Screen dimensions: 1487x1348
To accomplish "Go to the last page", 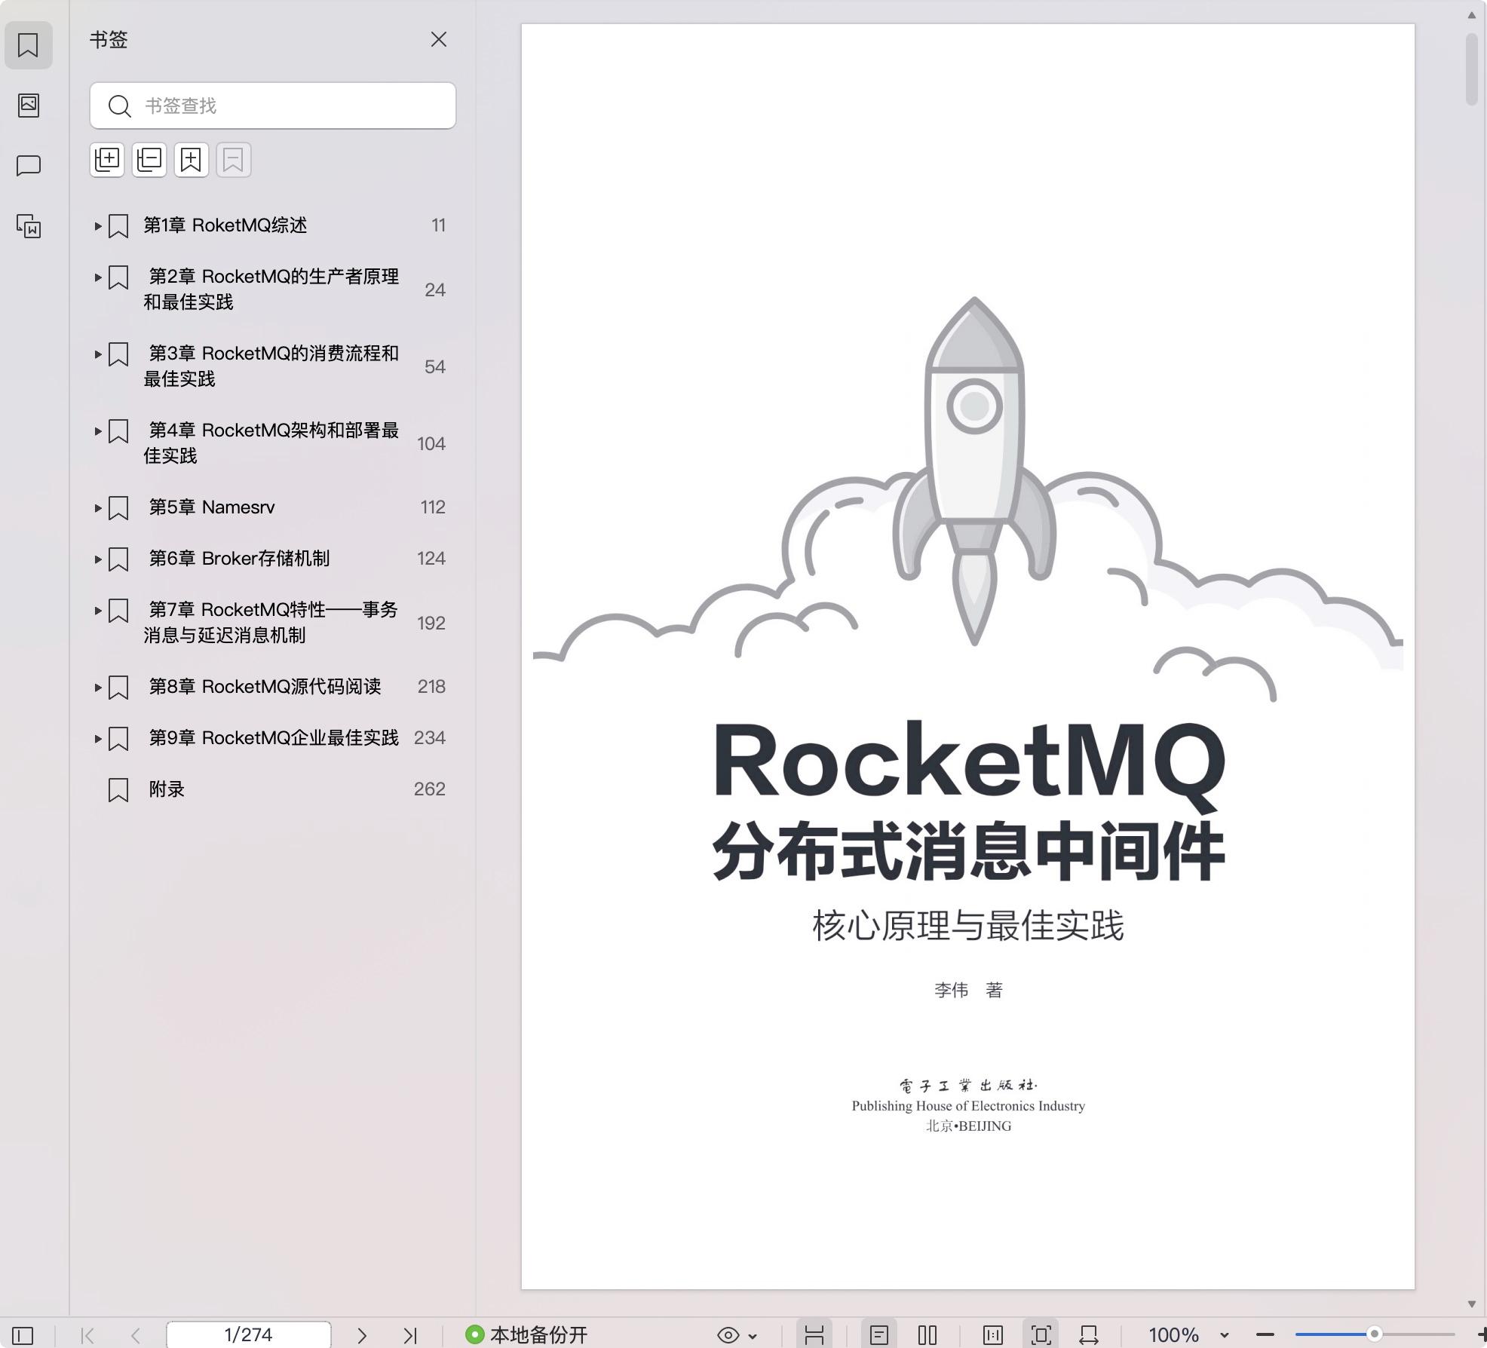I will [410, 1335].
